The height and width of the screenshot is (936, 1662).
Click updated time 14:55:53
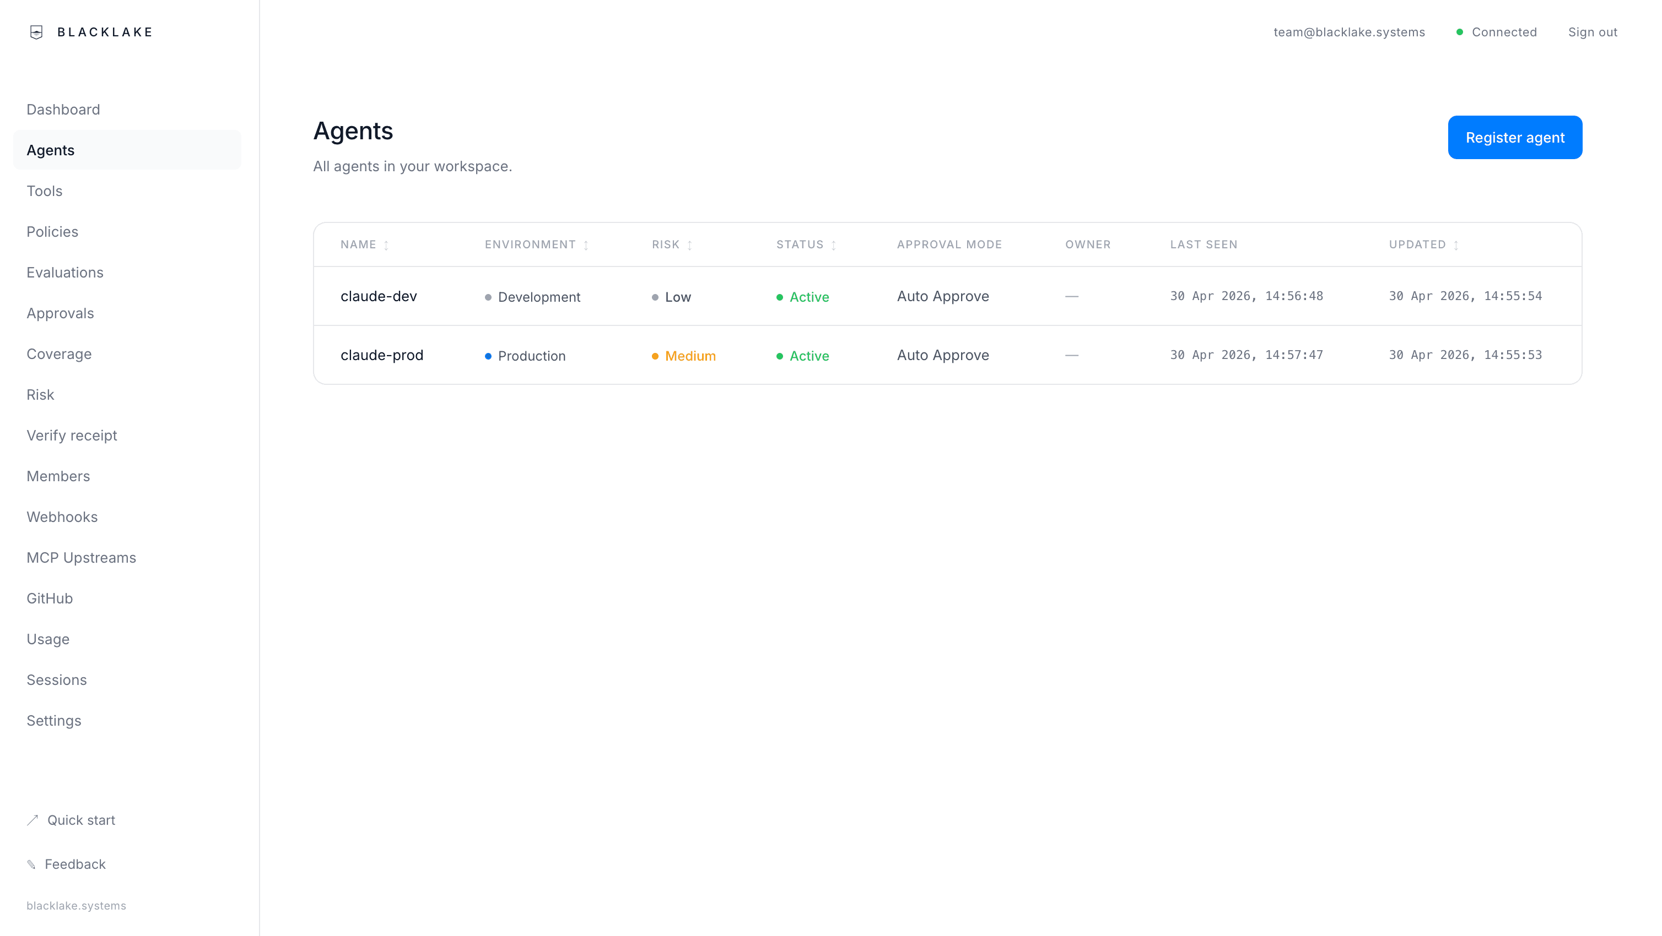pos(1465,355)
